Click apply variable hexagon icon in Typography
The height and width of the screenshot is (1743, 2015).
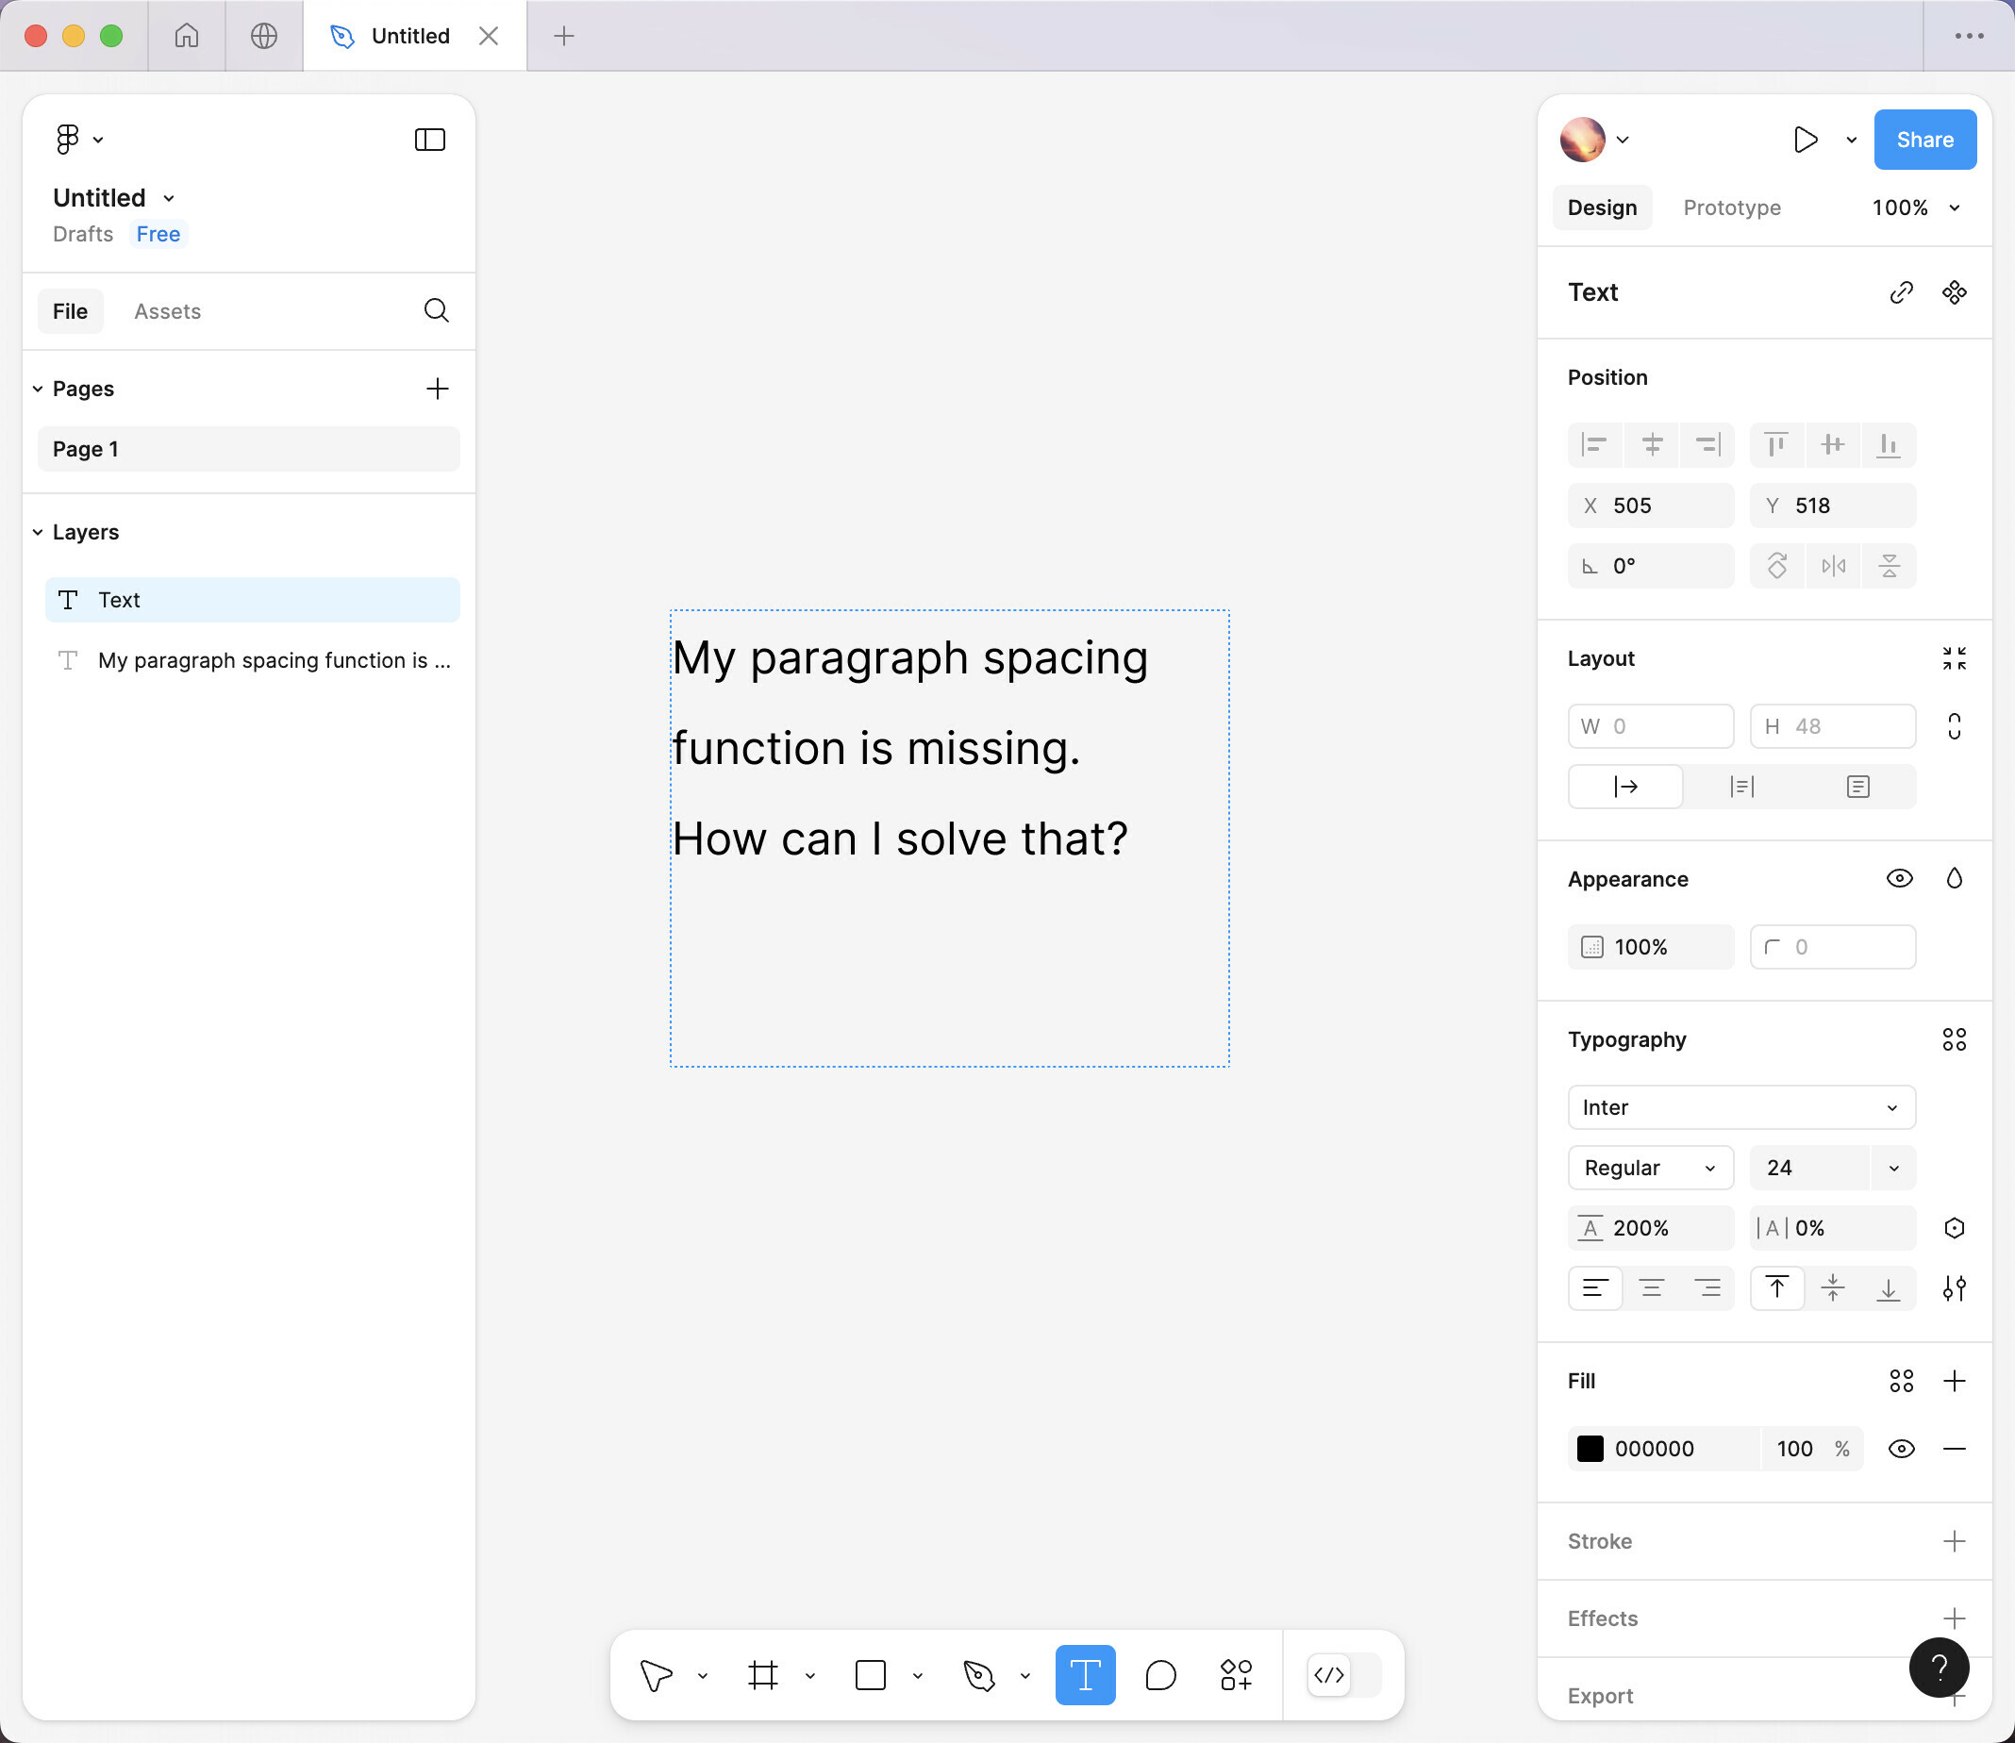click(x=1954, y=1227)
